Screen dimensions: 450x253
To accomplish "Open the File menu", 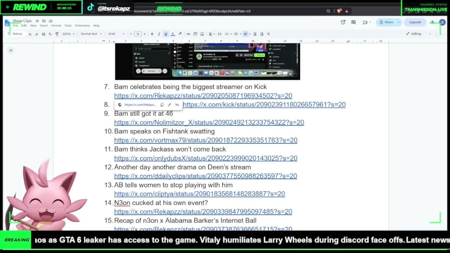I will tap(15, 26).
